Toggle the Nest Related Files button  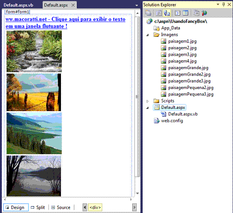coord(167,13)
